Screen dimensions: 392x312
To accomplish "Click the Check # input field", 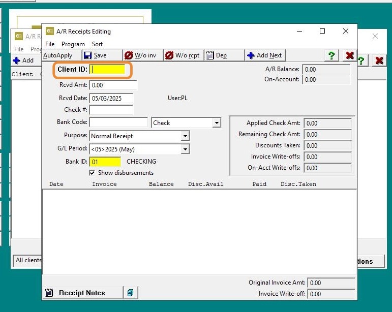I will pyautogui.click(x=111, y=110).
